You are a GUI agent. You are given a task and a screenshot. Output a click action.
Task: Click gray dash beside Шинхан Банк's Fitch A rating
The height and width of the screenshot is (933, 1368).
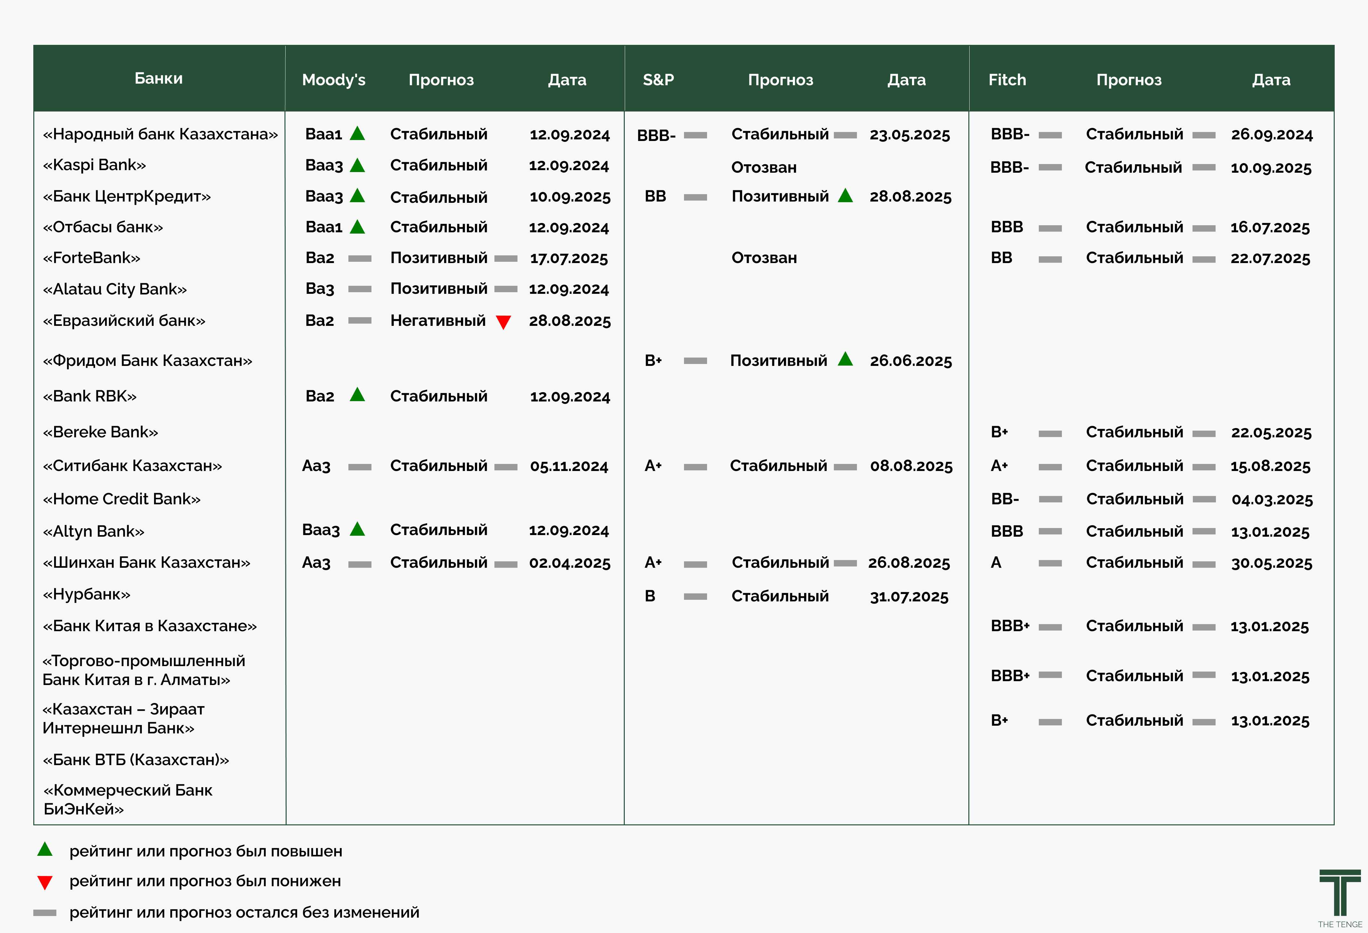(x=1050, y=564)
